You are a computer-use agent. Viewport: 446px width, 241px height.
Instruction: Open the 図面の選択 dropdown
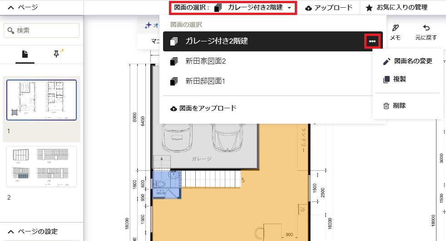(233, 8)
